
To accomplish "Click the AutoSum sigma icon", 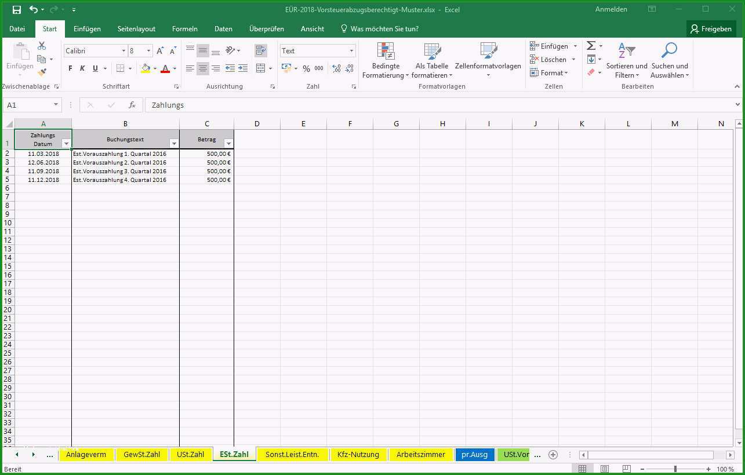I will 591,46.
